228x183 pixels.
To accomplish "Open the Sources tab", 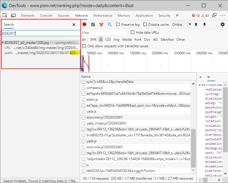I will (63, 16).
